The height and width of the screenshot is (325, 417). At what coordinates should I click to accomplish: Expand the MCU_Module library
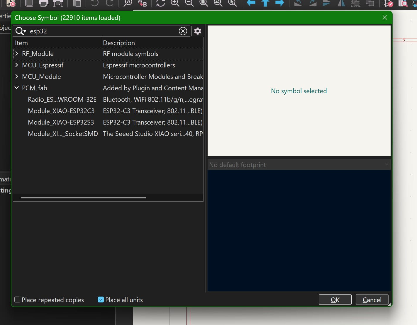click(x=17, y=76)
